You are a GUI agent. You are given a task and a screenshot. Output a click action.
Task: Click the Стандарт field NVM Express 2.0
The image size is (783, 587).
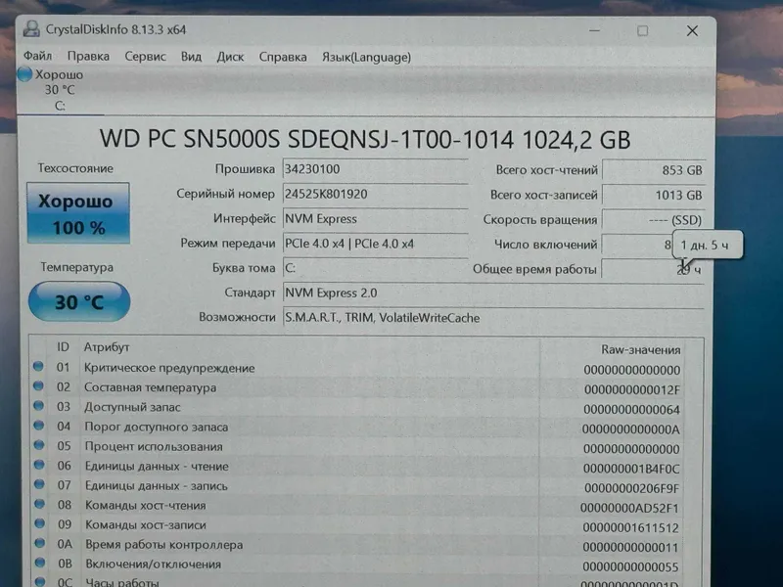click(x=493, y=293)
